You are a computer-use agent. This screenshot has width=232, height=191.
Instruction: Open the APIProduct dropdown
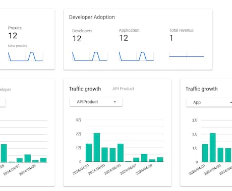tap(96, 102)
